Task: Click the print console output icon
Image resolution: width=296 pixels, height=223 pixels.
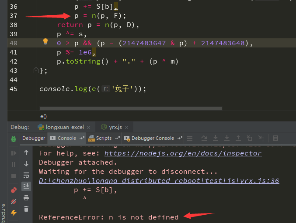Action: point(26,198)
